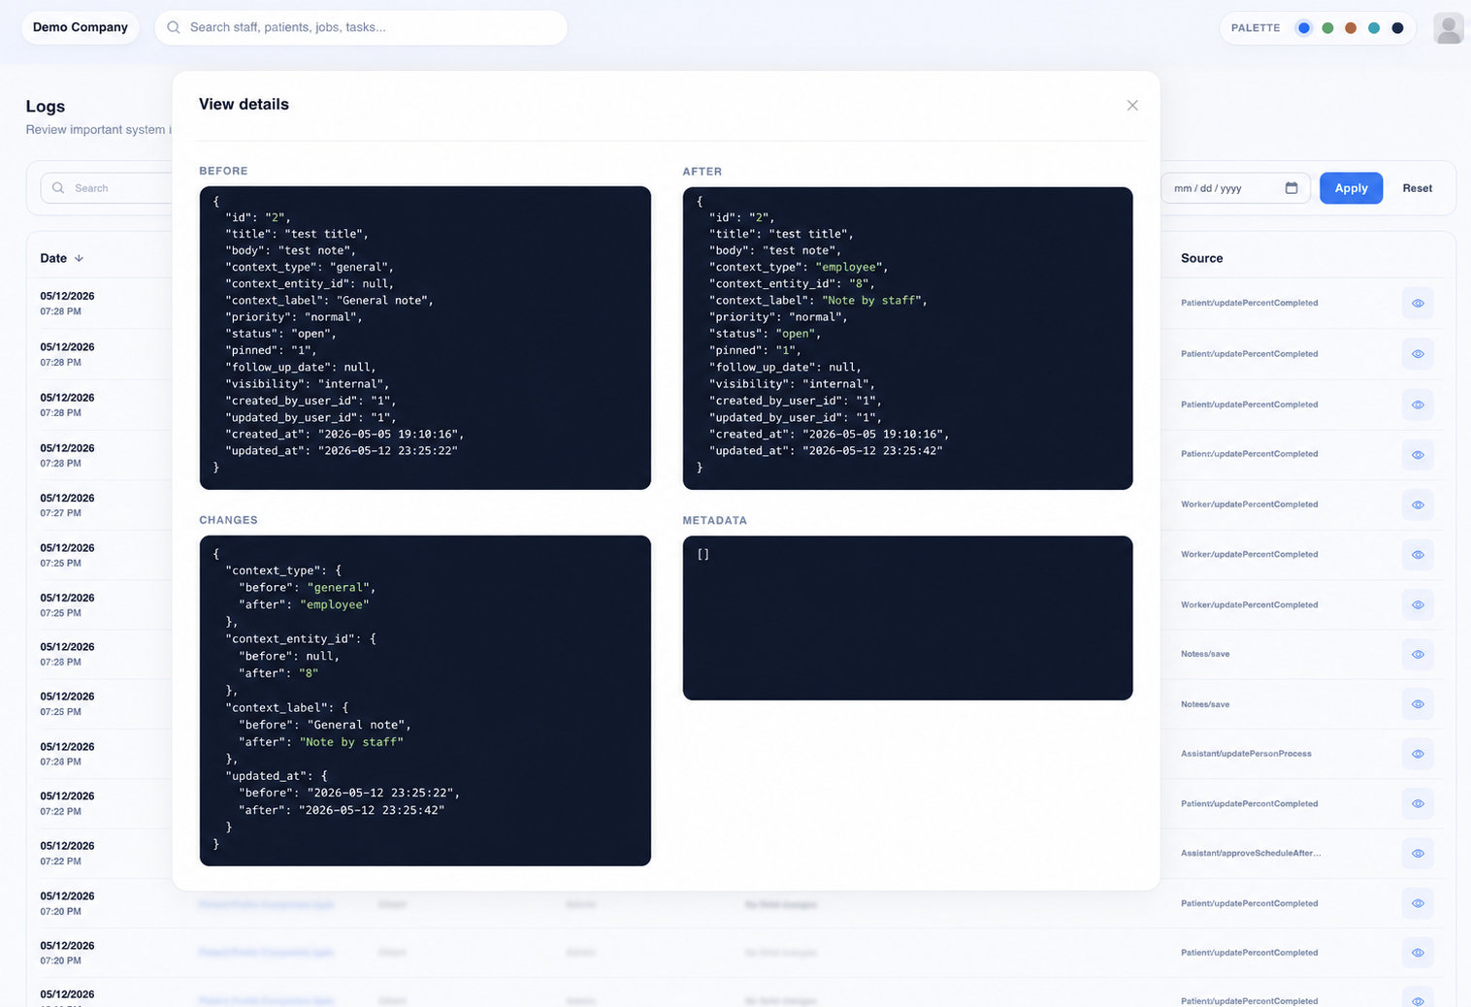The height and width of the screenshot is (1007, 1471).
Task: Click "context_entity_id": "8" line in After panel
Action: tap(792, 284)
